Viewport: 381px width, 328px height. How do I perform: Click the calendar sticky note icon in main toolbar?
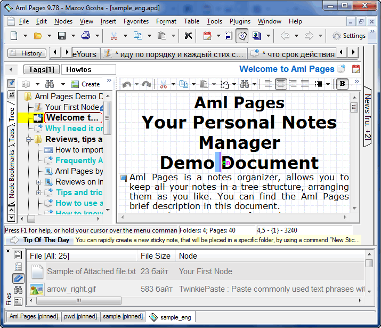207,36
